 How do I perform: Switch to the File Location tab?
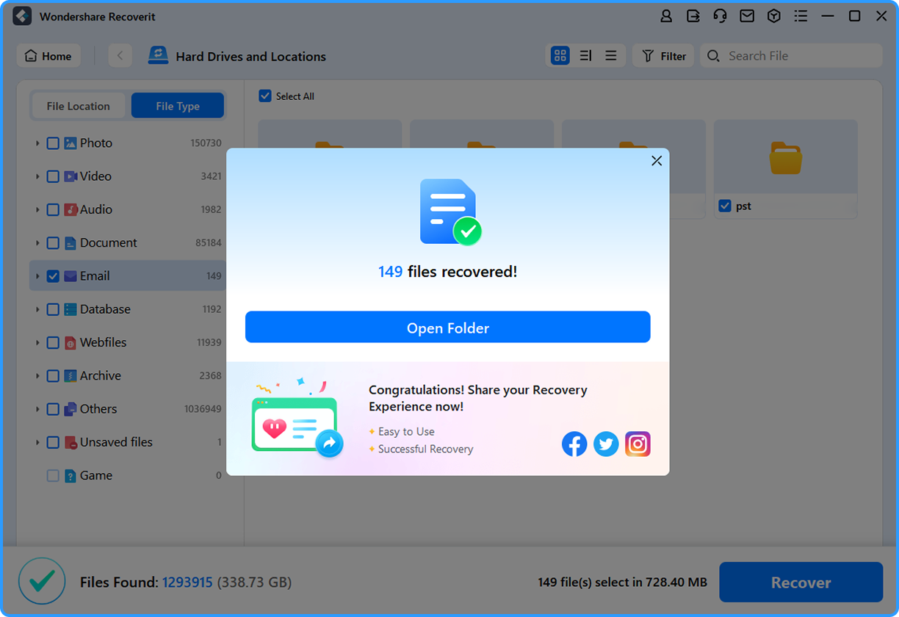(79, 106)
